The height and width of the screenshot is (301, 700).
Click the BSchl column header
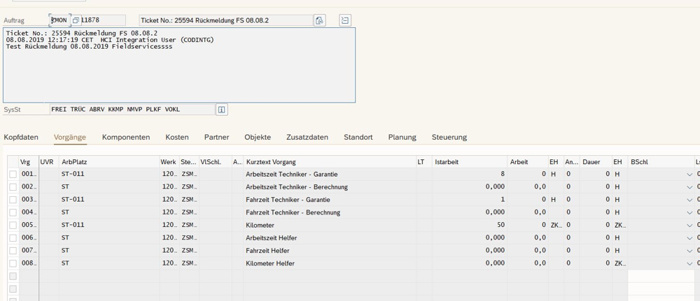(660, 162)
